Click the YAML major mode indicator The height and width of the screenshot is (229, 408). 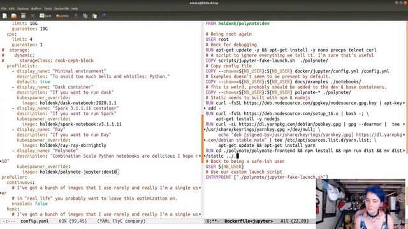coord(105,221)
